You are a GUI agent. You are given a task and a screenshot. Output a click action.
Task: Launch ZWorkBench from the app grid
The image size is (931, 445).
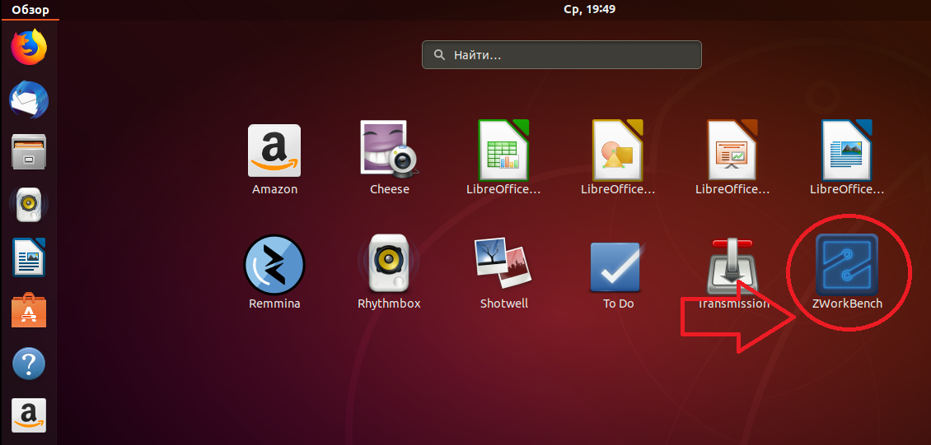tap(846, 266)
